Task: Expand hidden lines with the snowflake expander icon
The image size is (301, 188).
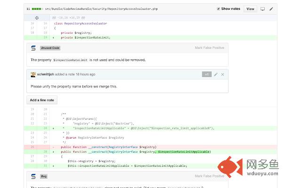Action: (37, 18)
